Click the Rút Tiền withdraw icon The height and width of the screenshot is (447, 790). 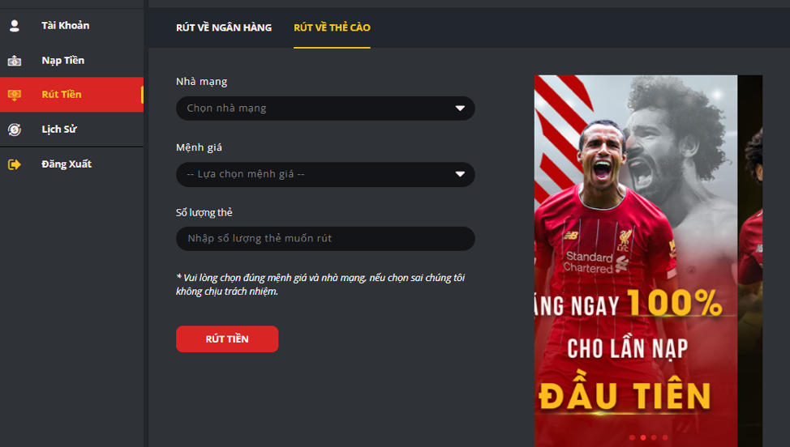(x=15, y=95)
